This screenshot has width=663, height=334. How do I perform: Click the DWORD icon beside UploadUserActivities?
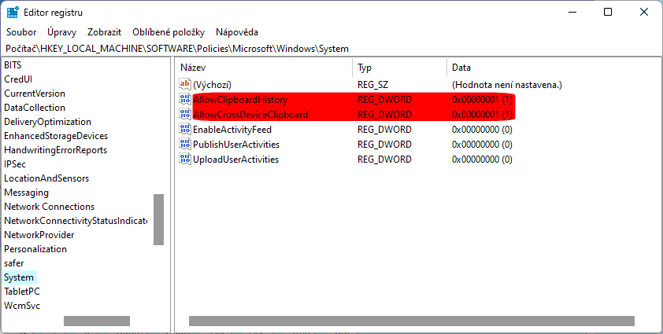pyautogui.click(x=185, y=160)
